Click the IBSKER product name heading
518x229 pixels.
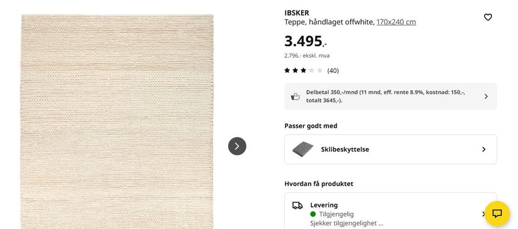(x=297, y=13)
